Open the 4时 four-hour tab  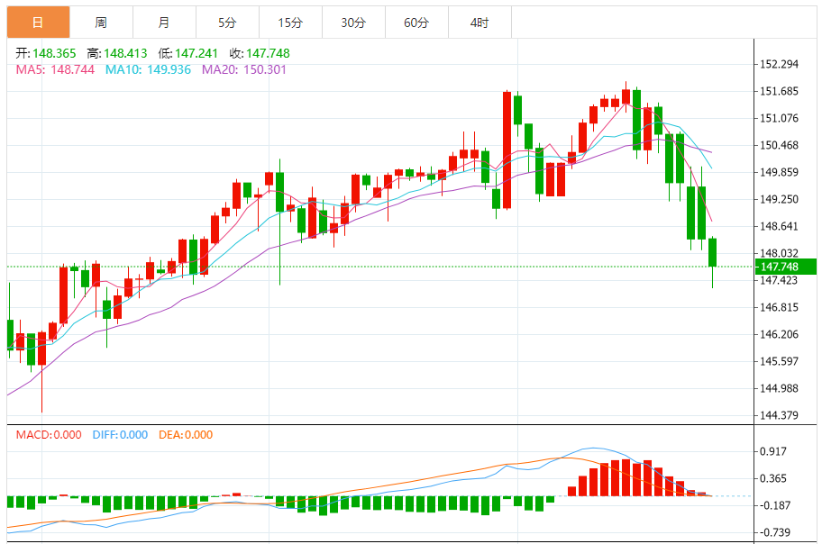[x=479, y=23]
